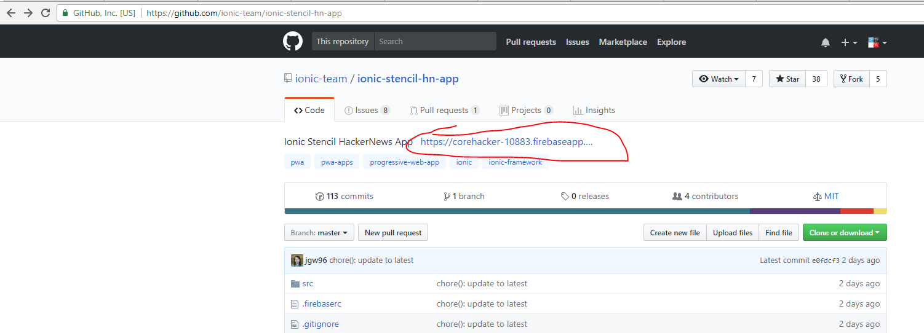Select the progressive-web-app topic tag

click(405, 162)
